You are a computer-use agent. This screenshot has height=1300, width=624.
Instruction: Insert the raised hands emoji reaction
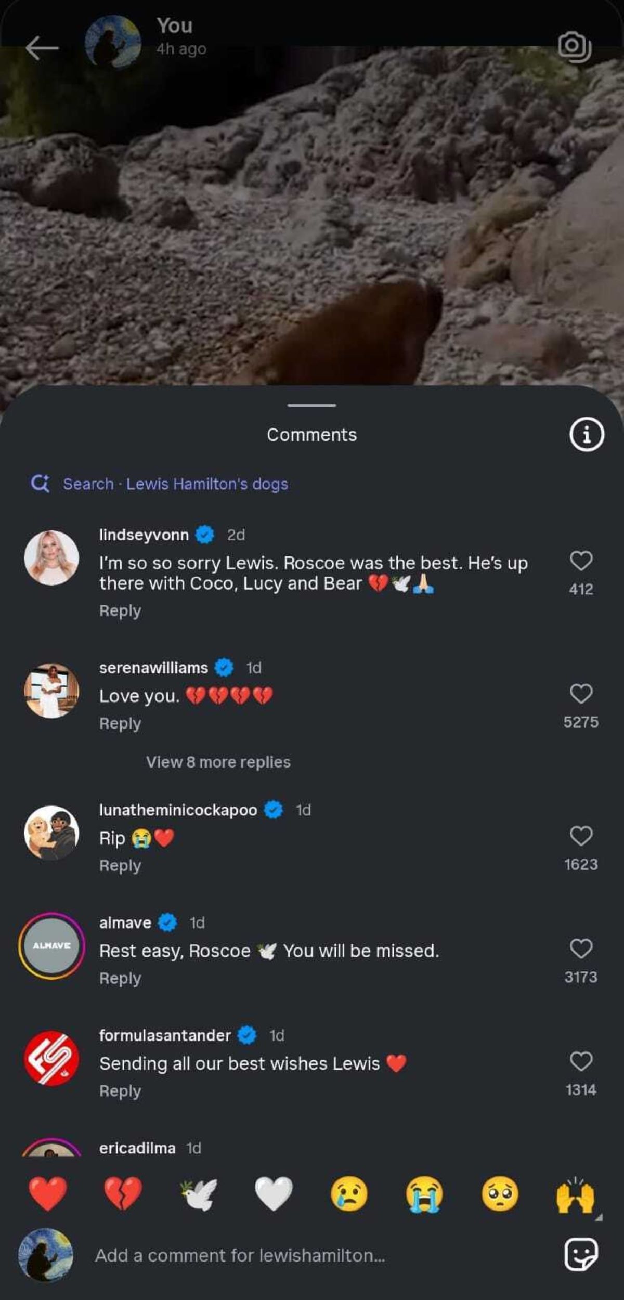[x=575, y=1194]
